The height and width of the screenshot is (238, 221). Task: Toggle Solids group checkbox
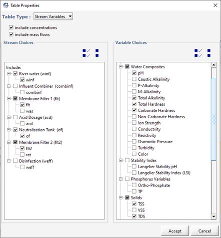tap(127, 198)
